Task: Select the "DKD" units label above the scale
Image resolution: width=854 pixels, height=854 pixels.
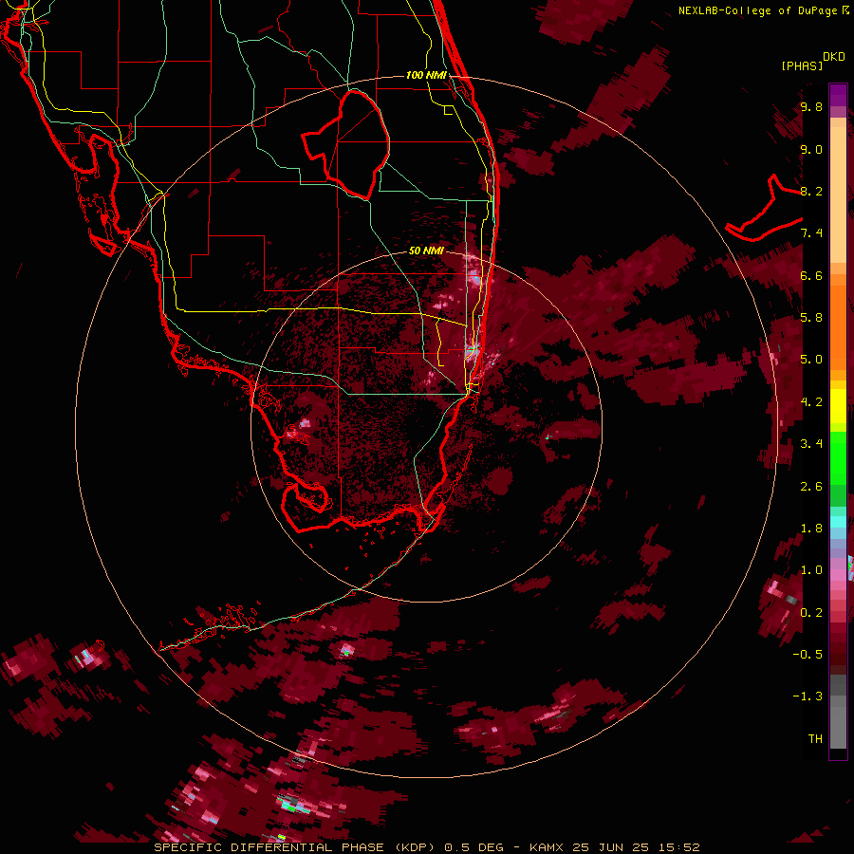Action: point(834,57)
